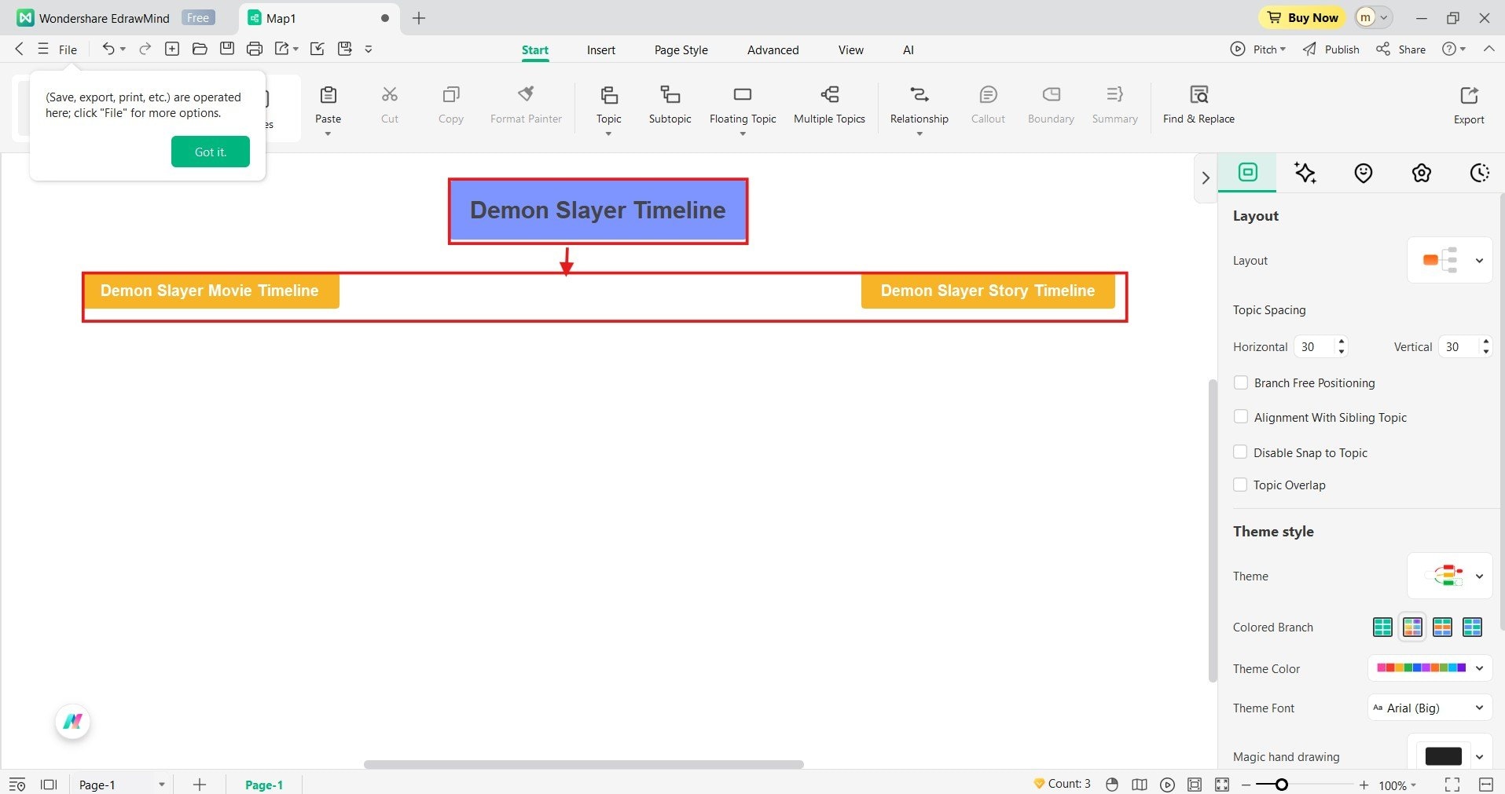The height and width of the screenshot is (794, 1505).
Task: Check Alignment With Sibling Topic
Action: pos(1241,417)
